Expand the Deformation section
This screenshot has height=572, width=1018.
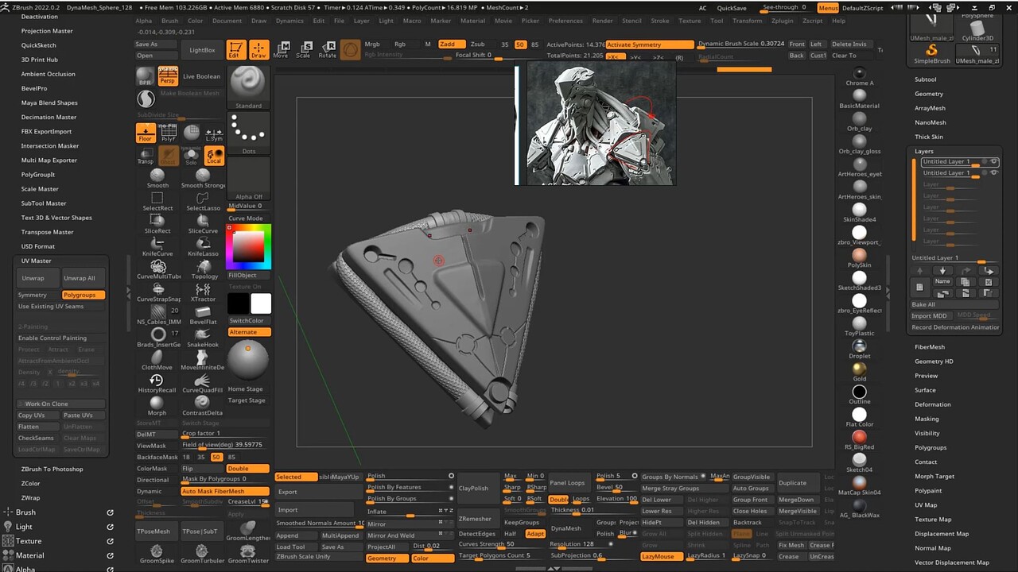click(x=932, y=404)
